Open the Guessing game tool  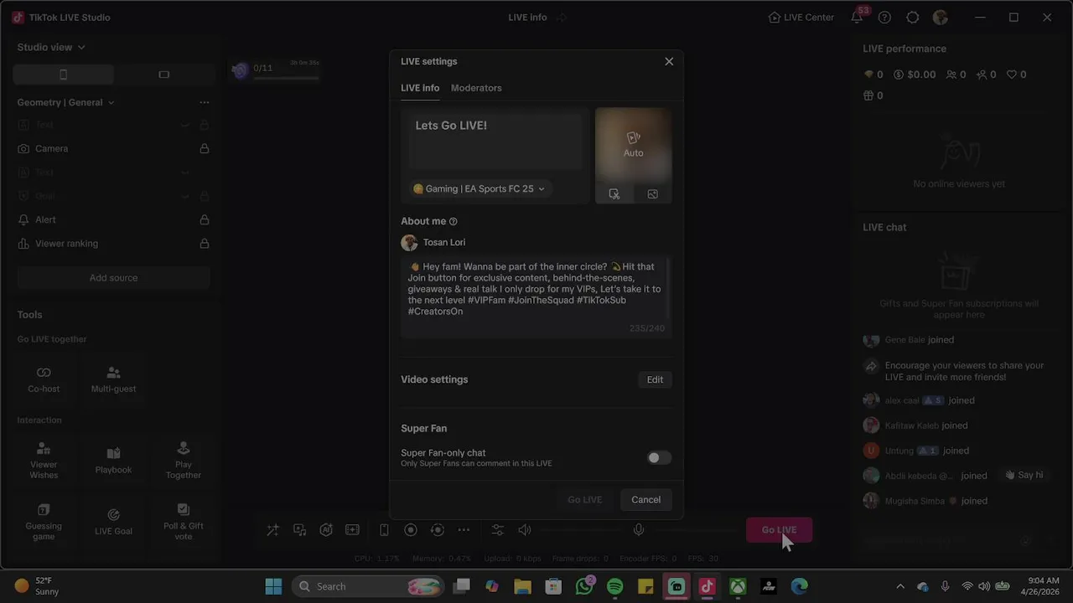[x=44, y=520]
